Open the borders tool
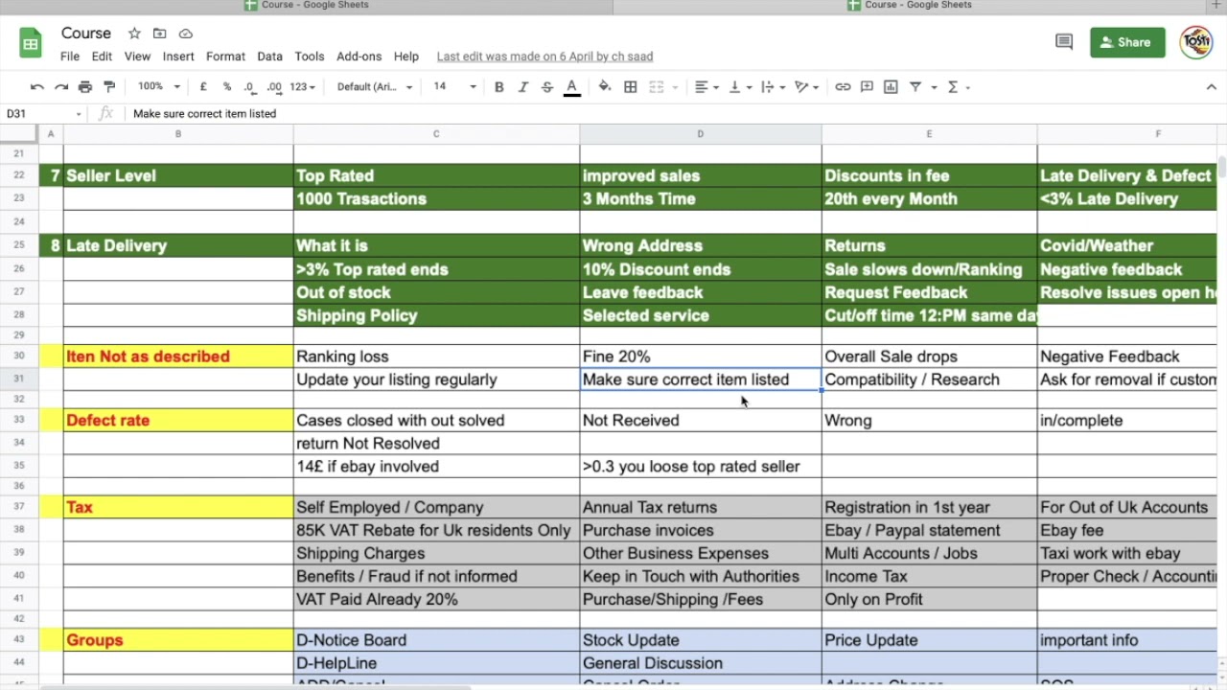This screenshot has width=1227, height=690. click(x=631, y=87)
